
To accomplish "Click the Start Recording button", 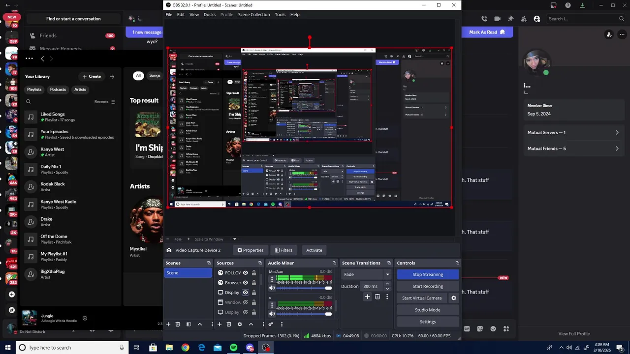I will [428, 286].
